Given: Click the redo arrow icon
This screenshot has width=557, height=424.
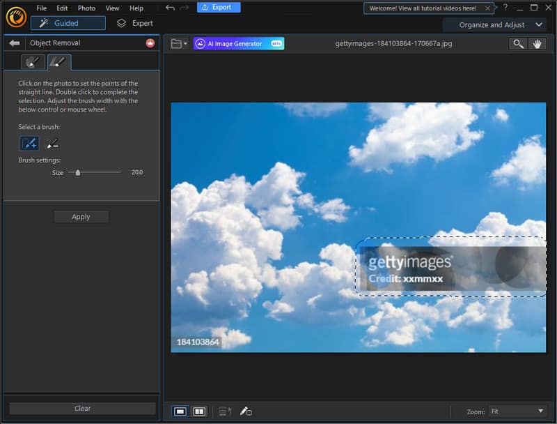Looking at the screenshot, I should pyautogui.click(x=184, y=8).
